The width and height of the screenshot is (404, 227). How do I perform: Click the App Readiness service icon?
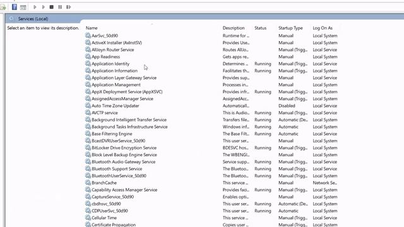tap(88, 56)
